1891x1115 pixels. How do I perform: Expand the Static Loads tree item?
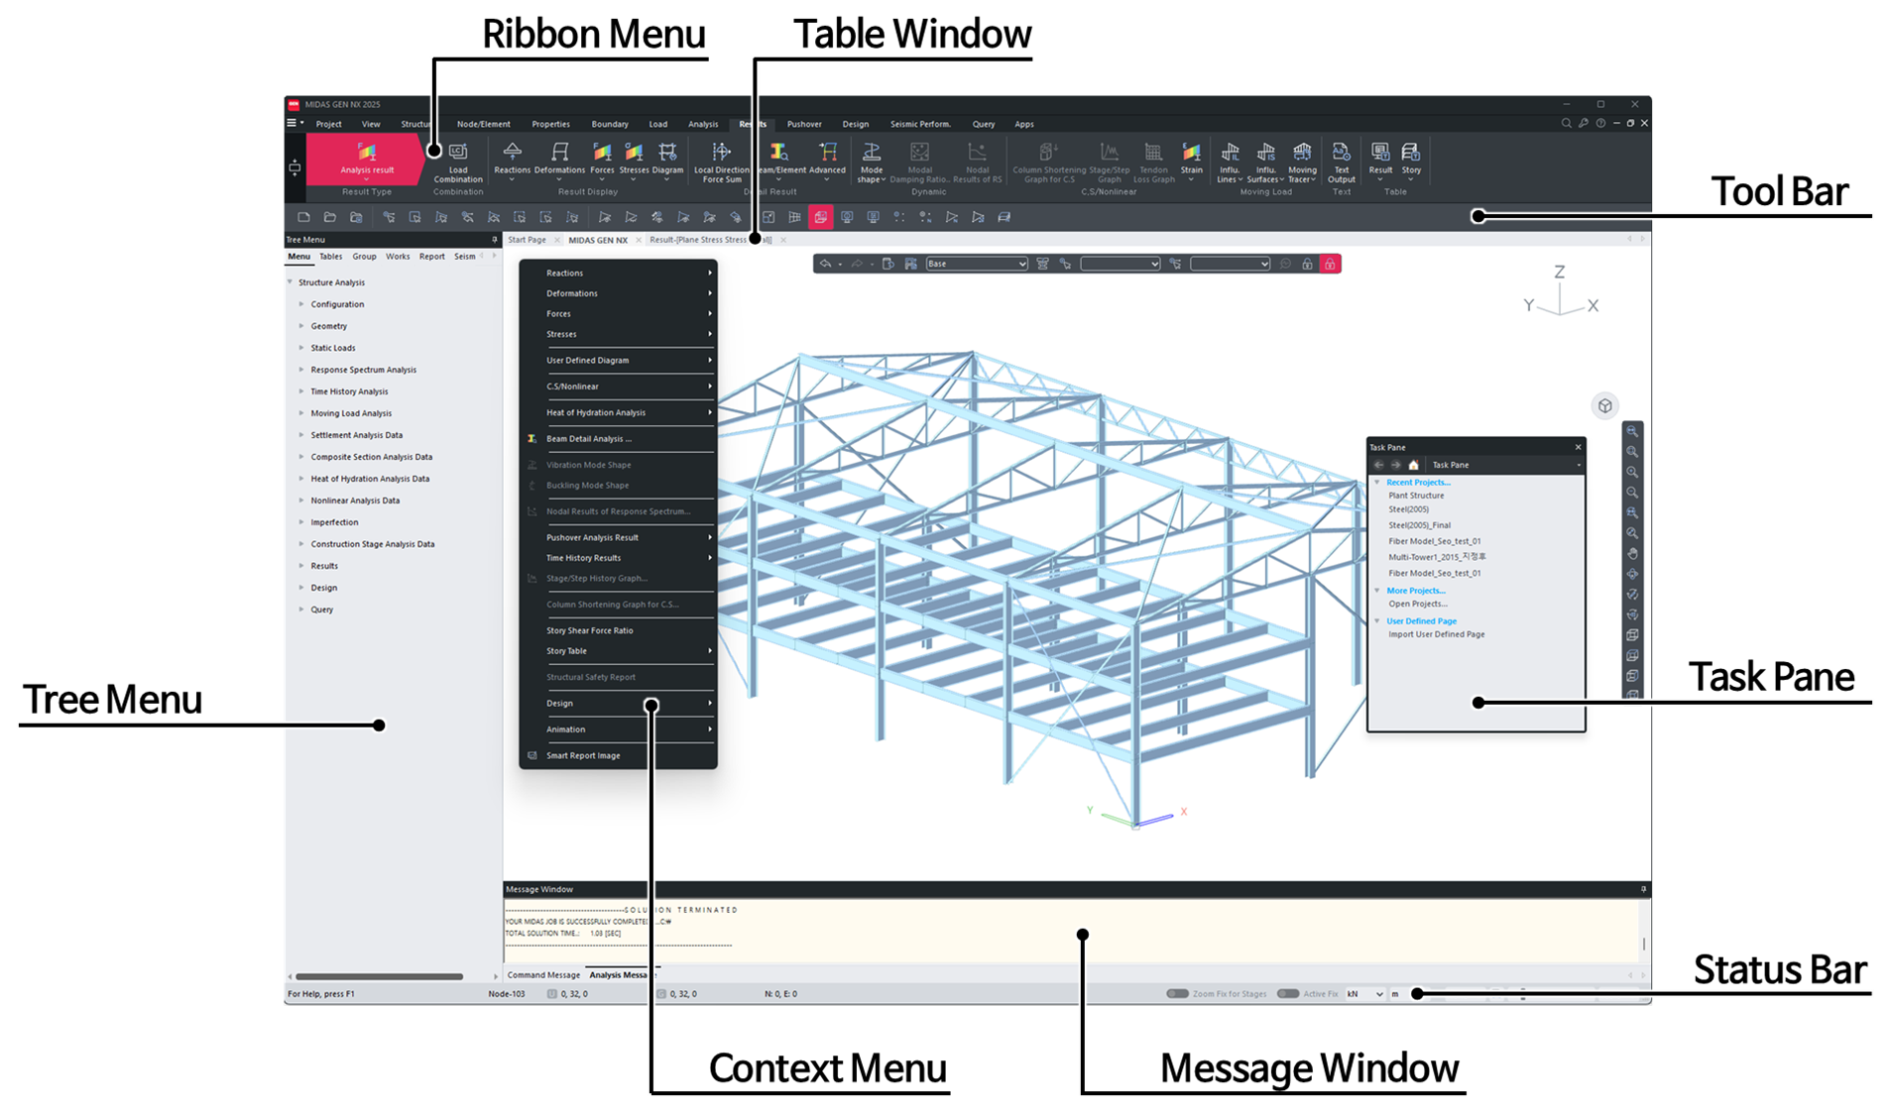[x=333, y=347]
